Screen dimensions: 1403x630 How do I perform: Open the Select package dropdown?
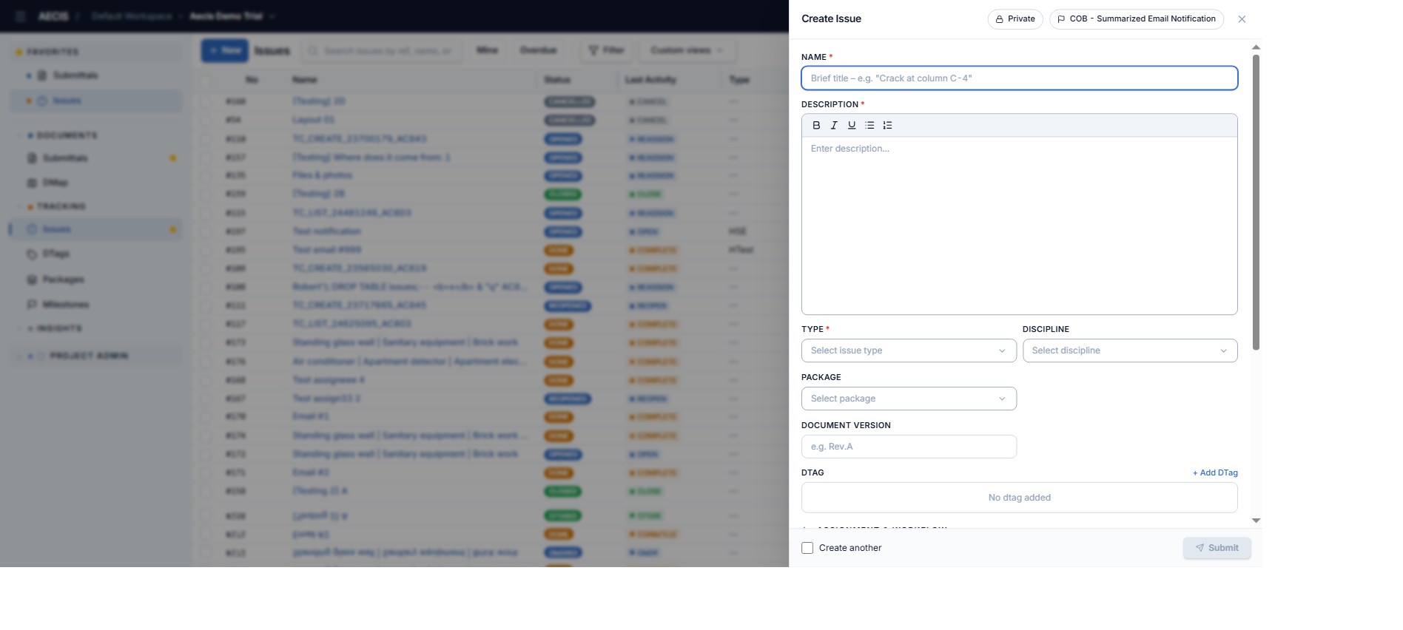point(909,399)
